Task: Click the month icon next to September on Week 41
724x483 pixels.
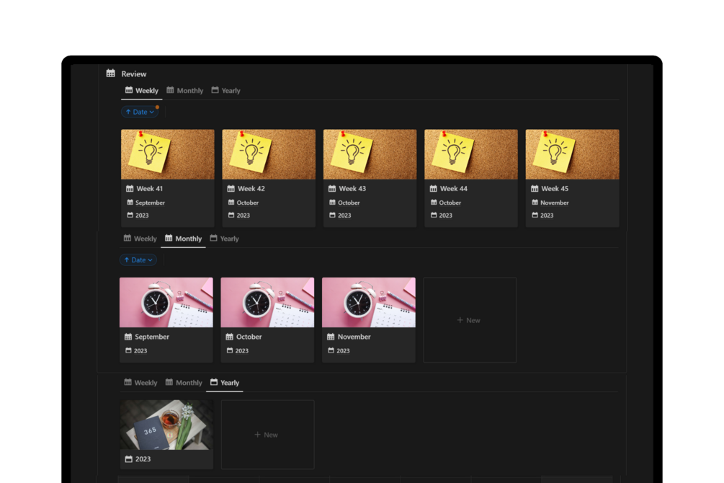Action: (130, 203)
